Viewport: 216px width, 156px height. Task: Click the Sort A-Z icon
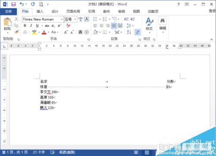(129, 32)
